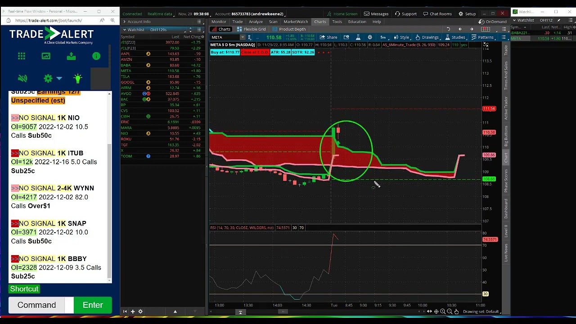Expand the Account Info section
Screen dimensions: 576x324
[x=124, y=22]
